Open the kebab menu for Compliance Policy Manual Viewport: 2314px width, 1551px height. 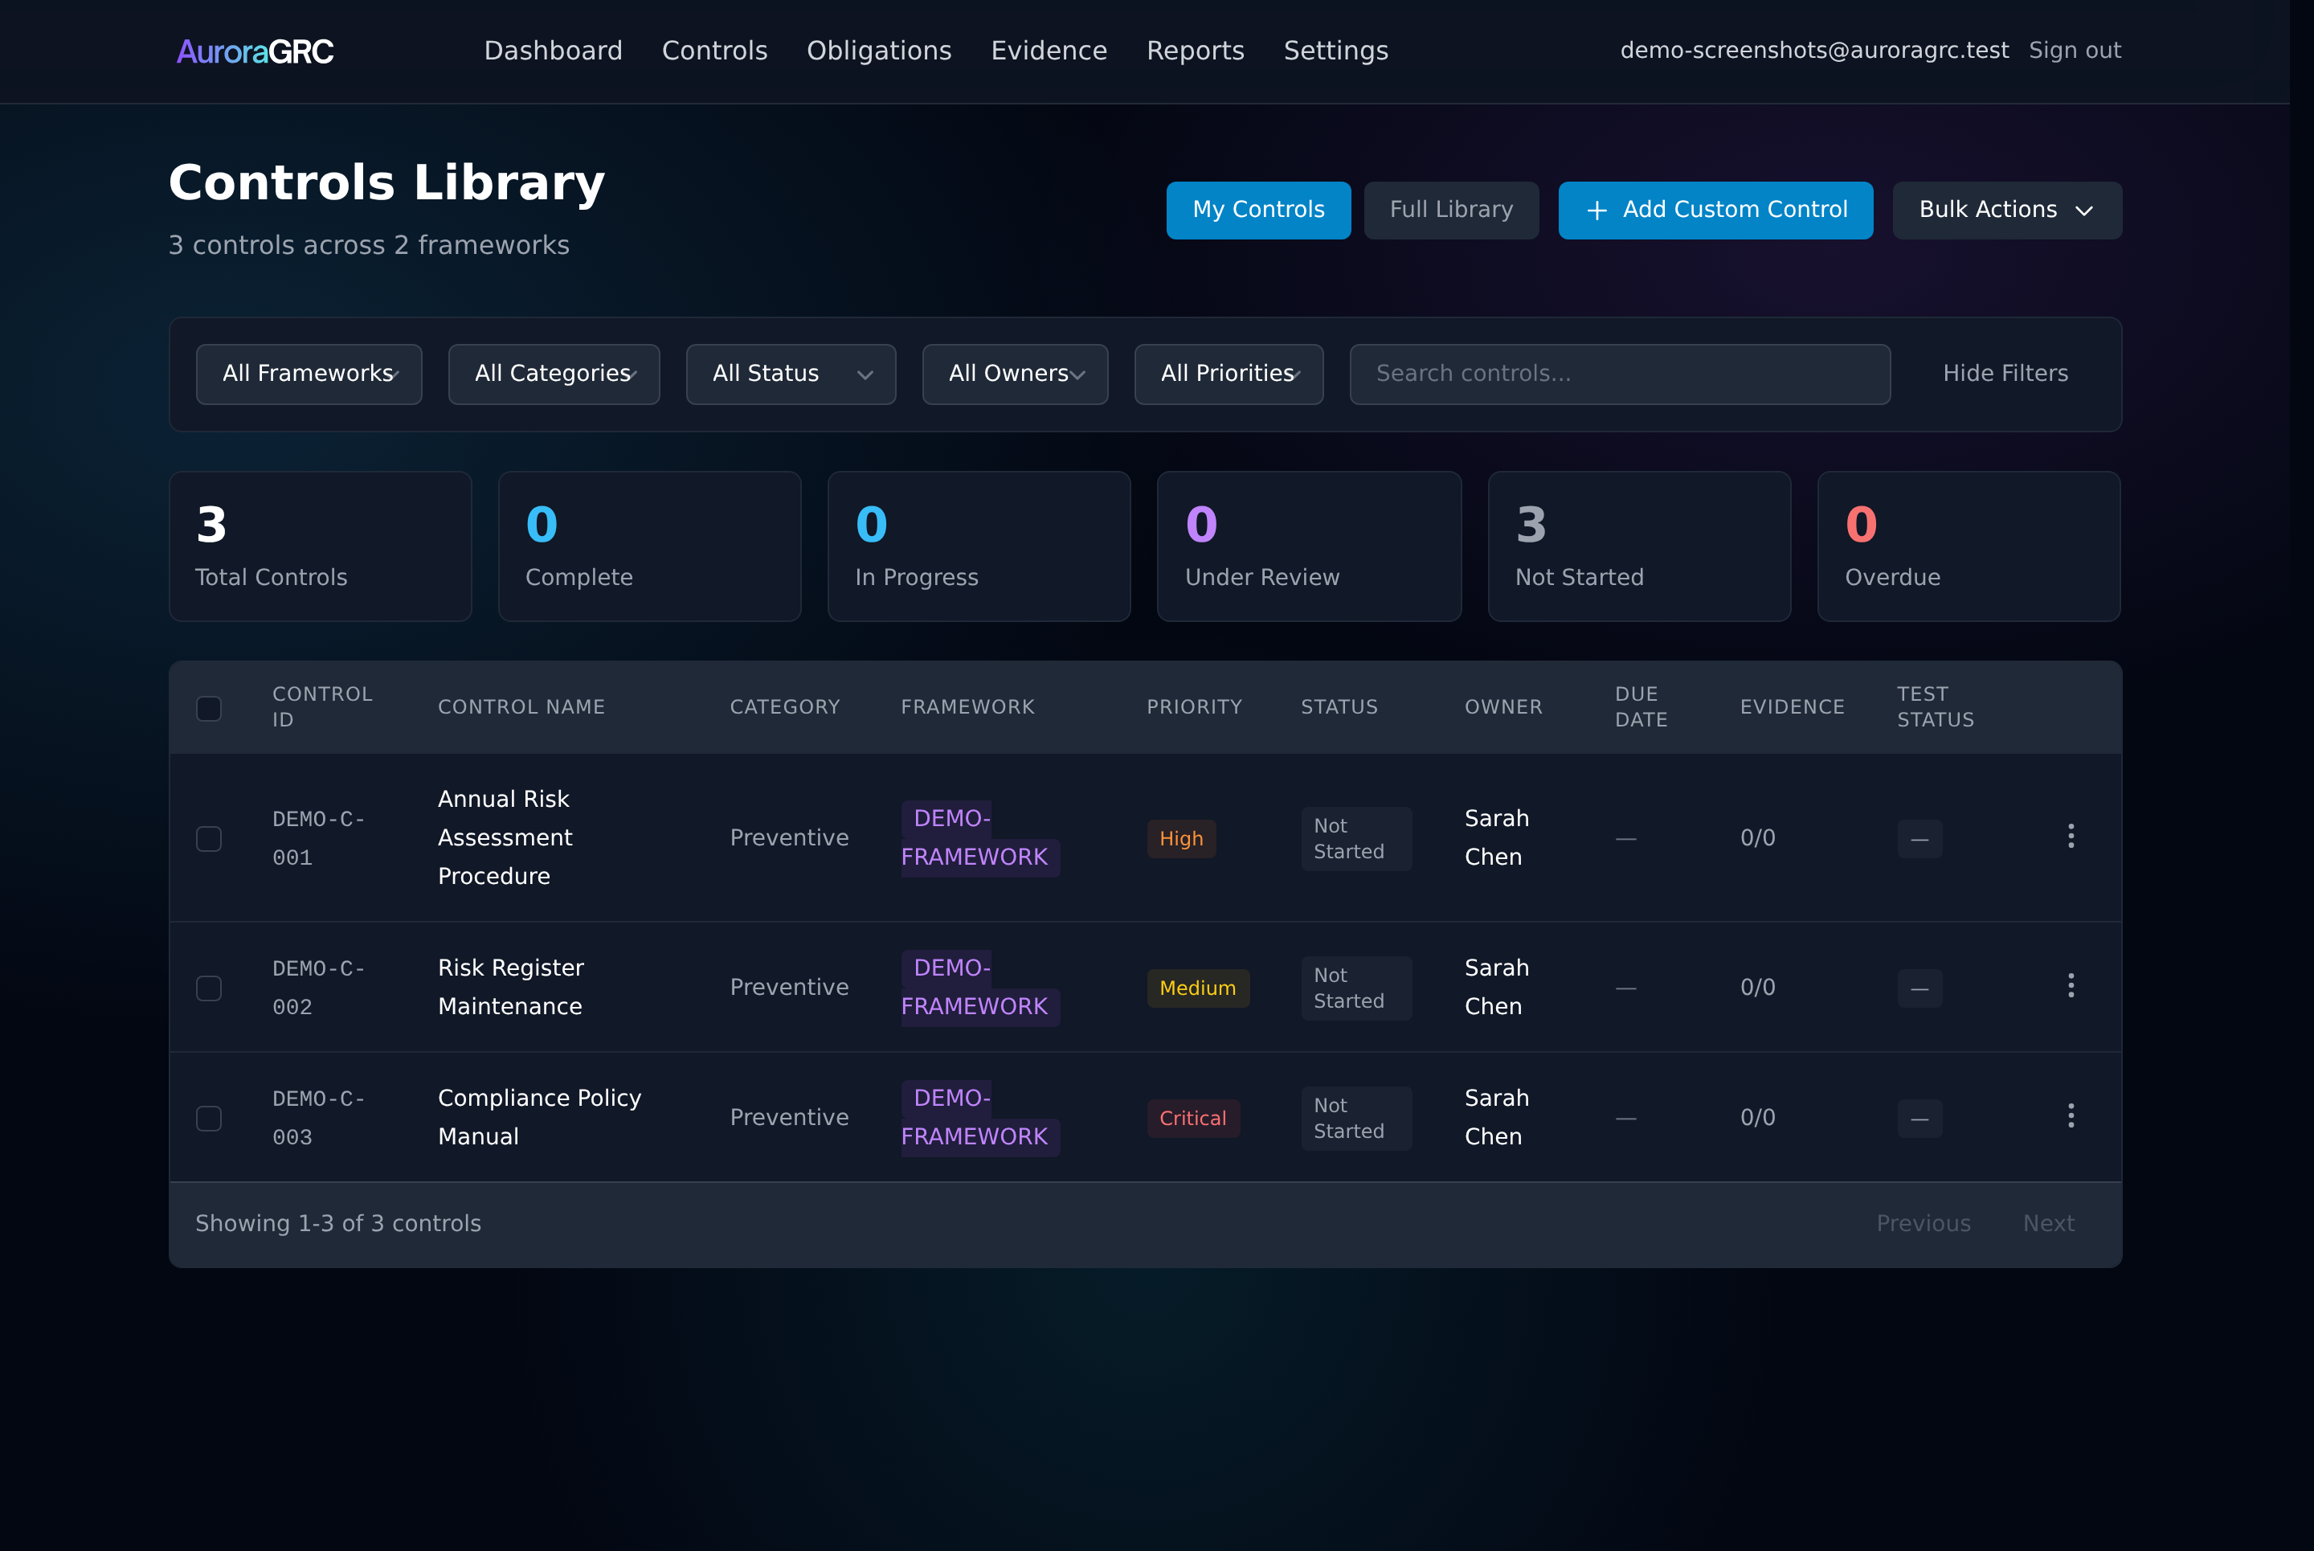pos(2071,1117)
